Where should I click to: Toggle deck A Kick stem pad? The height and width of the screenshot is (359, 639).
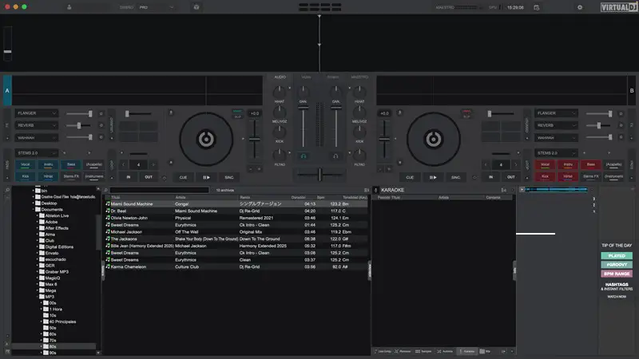tap(26, 176)
